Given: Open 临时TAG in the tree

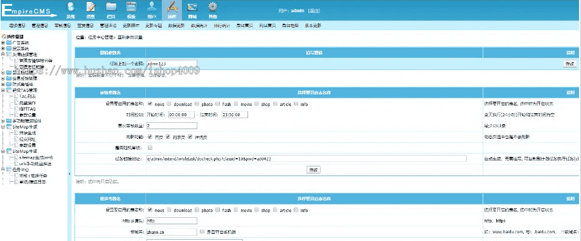Looking at the screenshot, I should (28, 109).
